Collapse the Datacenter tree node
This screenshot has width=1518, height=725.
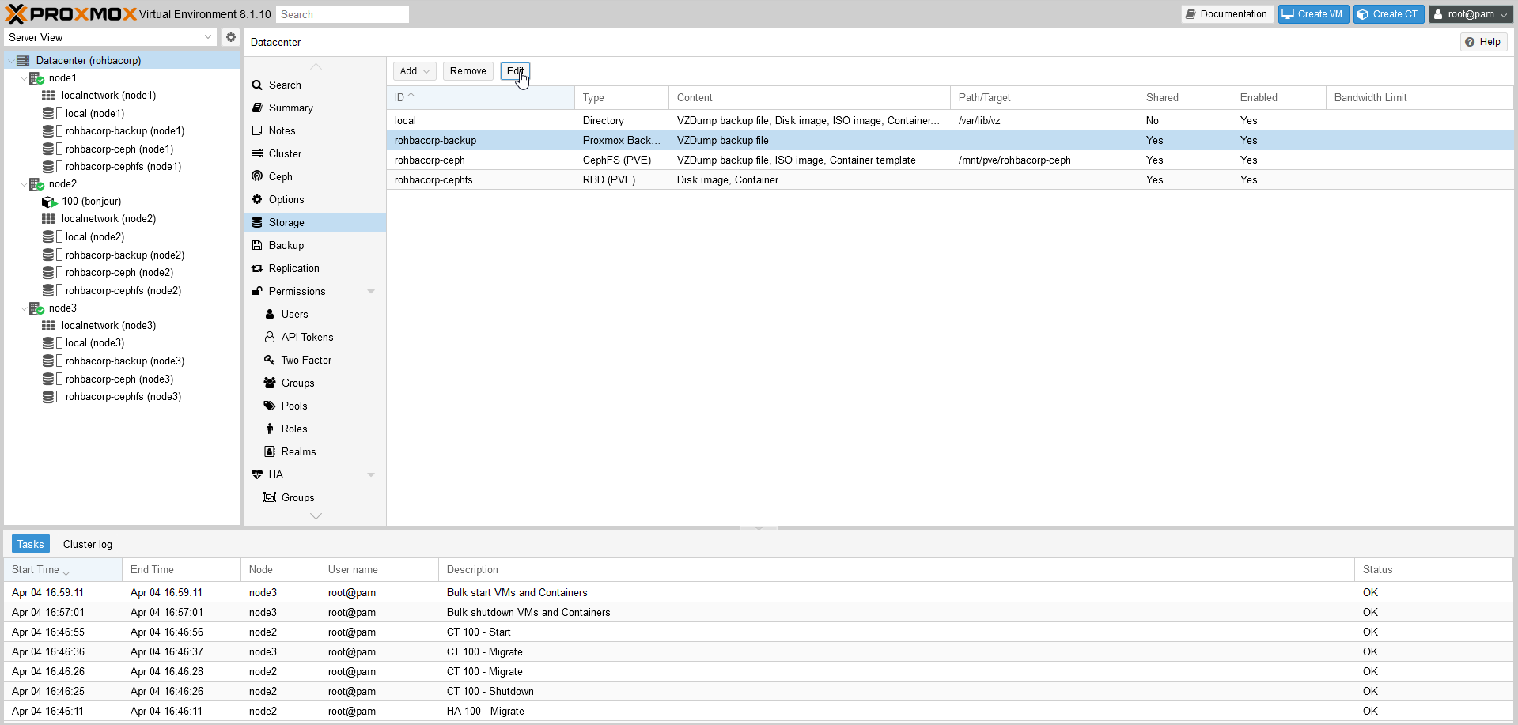tap(11, 61)
